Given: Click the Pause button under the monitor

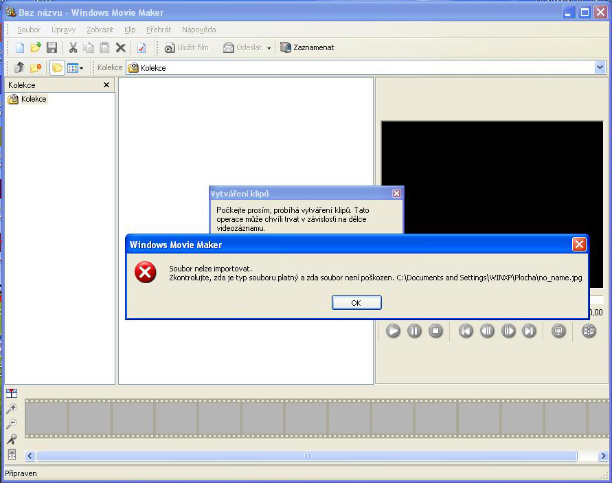Looking at the screenshot, I should coord(414,331).
